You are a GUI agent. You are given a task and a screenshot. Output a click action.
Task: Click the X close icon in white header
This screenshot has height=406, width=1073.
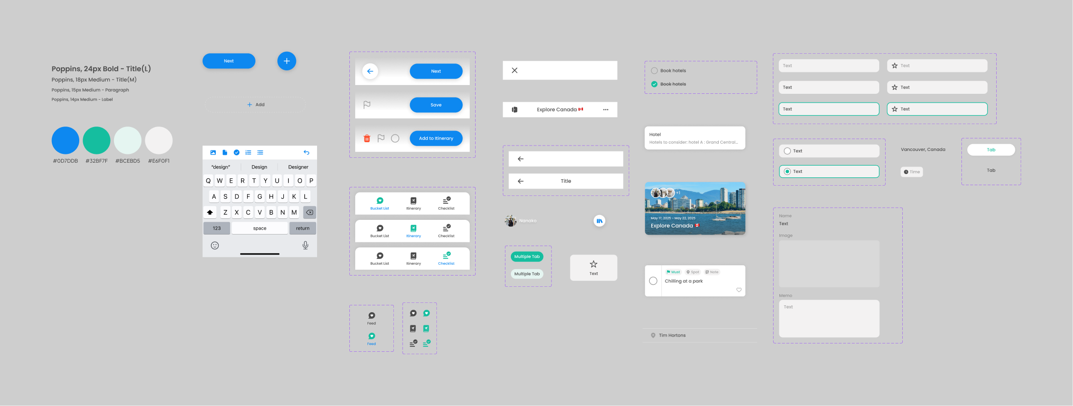click(515, 70)
